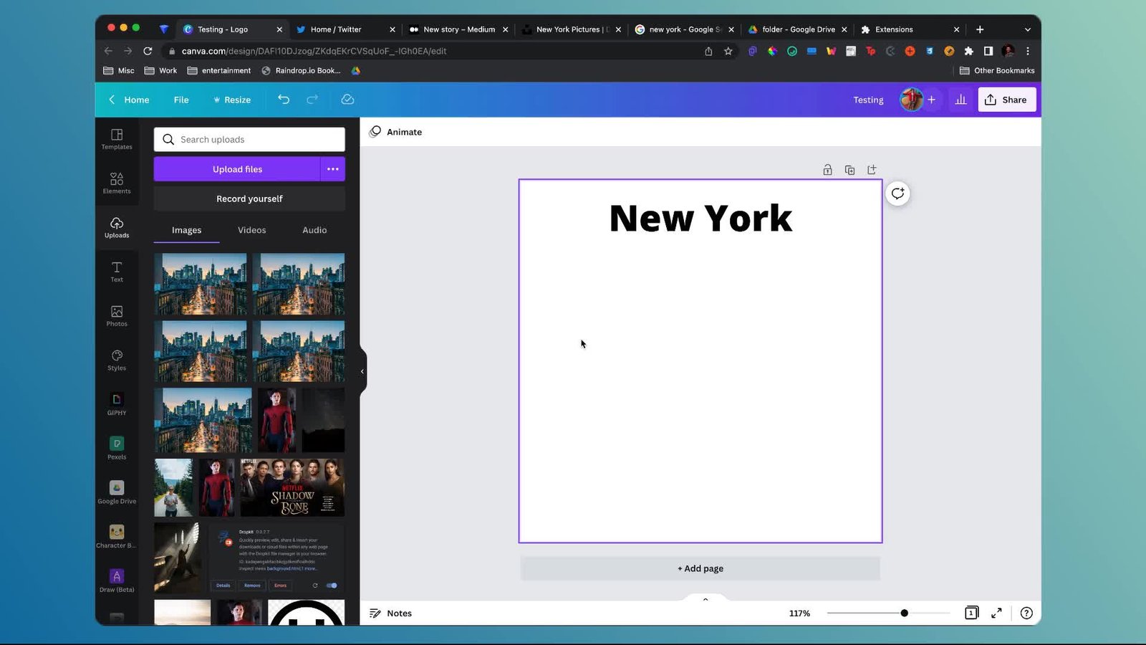Go back Home in Canva
This screenshot has width=1146, height=645.
coord(129,100)
